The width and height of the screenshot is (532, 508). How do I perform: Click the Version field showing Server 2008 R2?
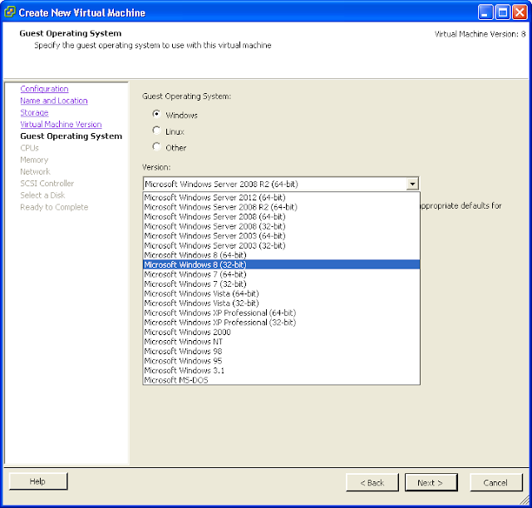tap(275, 184)
